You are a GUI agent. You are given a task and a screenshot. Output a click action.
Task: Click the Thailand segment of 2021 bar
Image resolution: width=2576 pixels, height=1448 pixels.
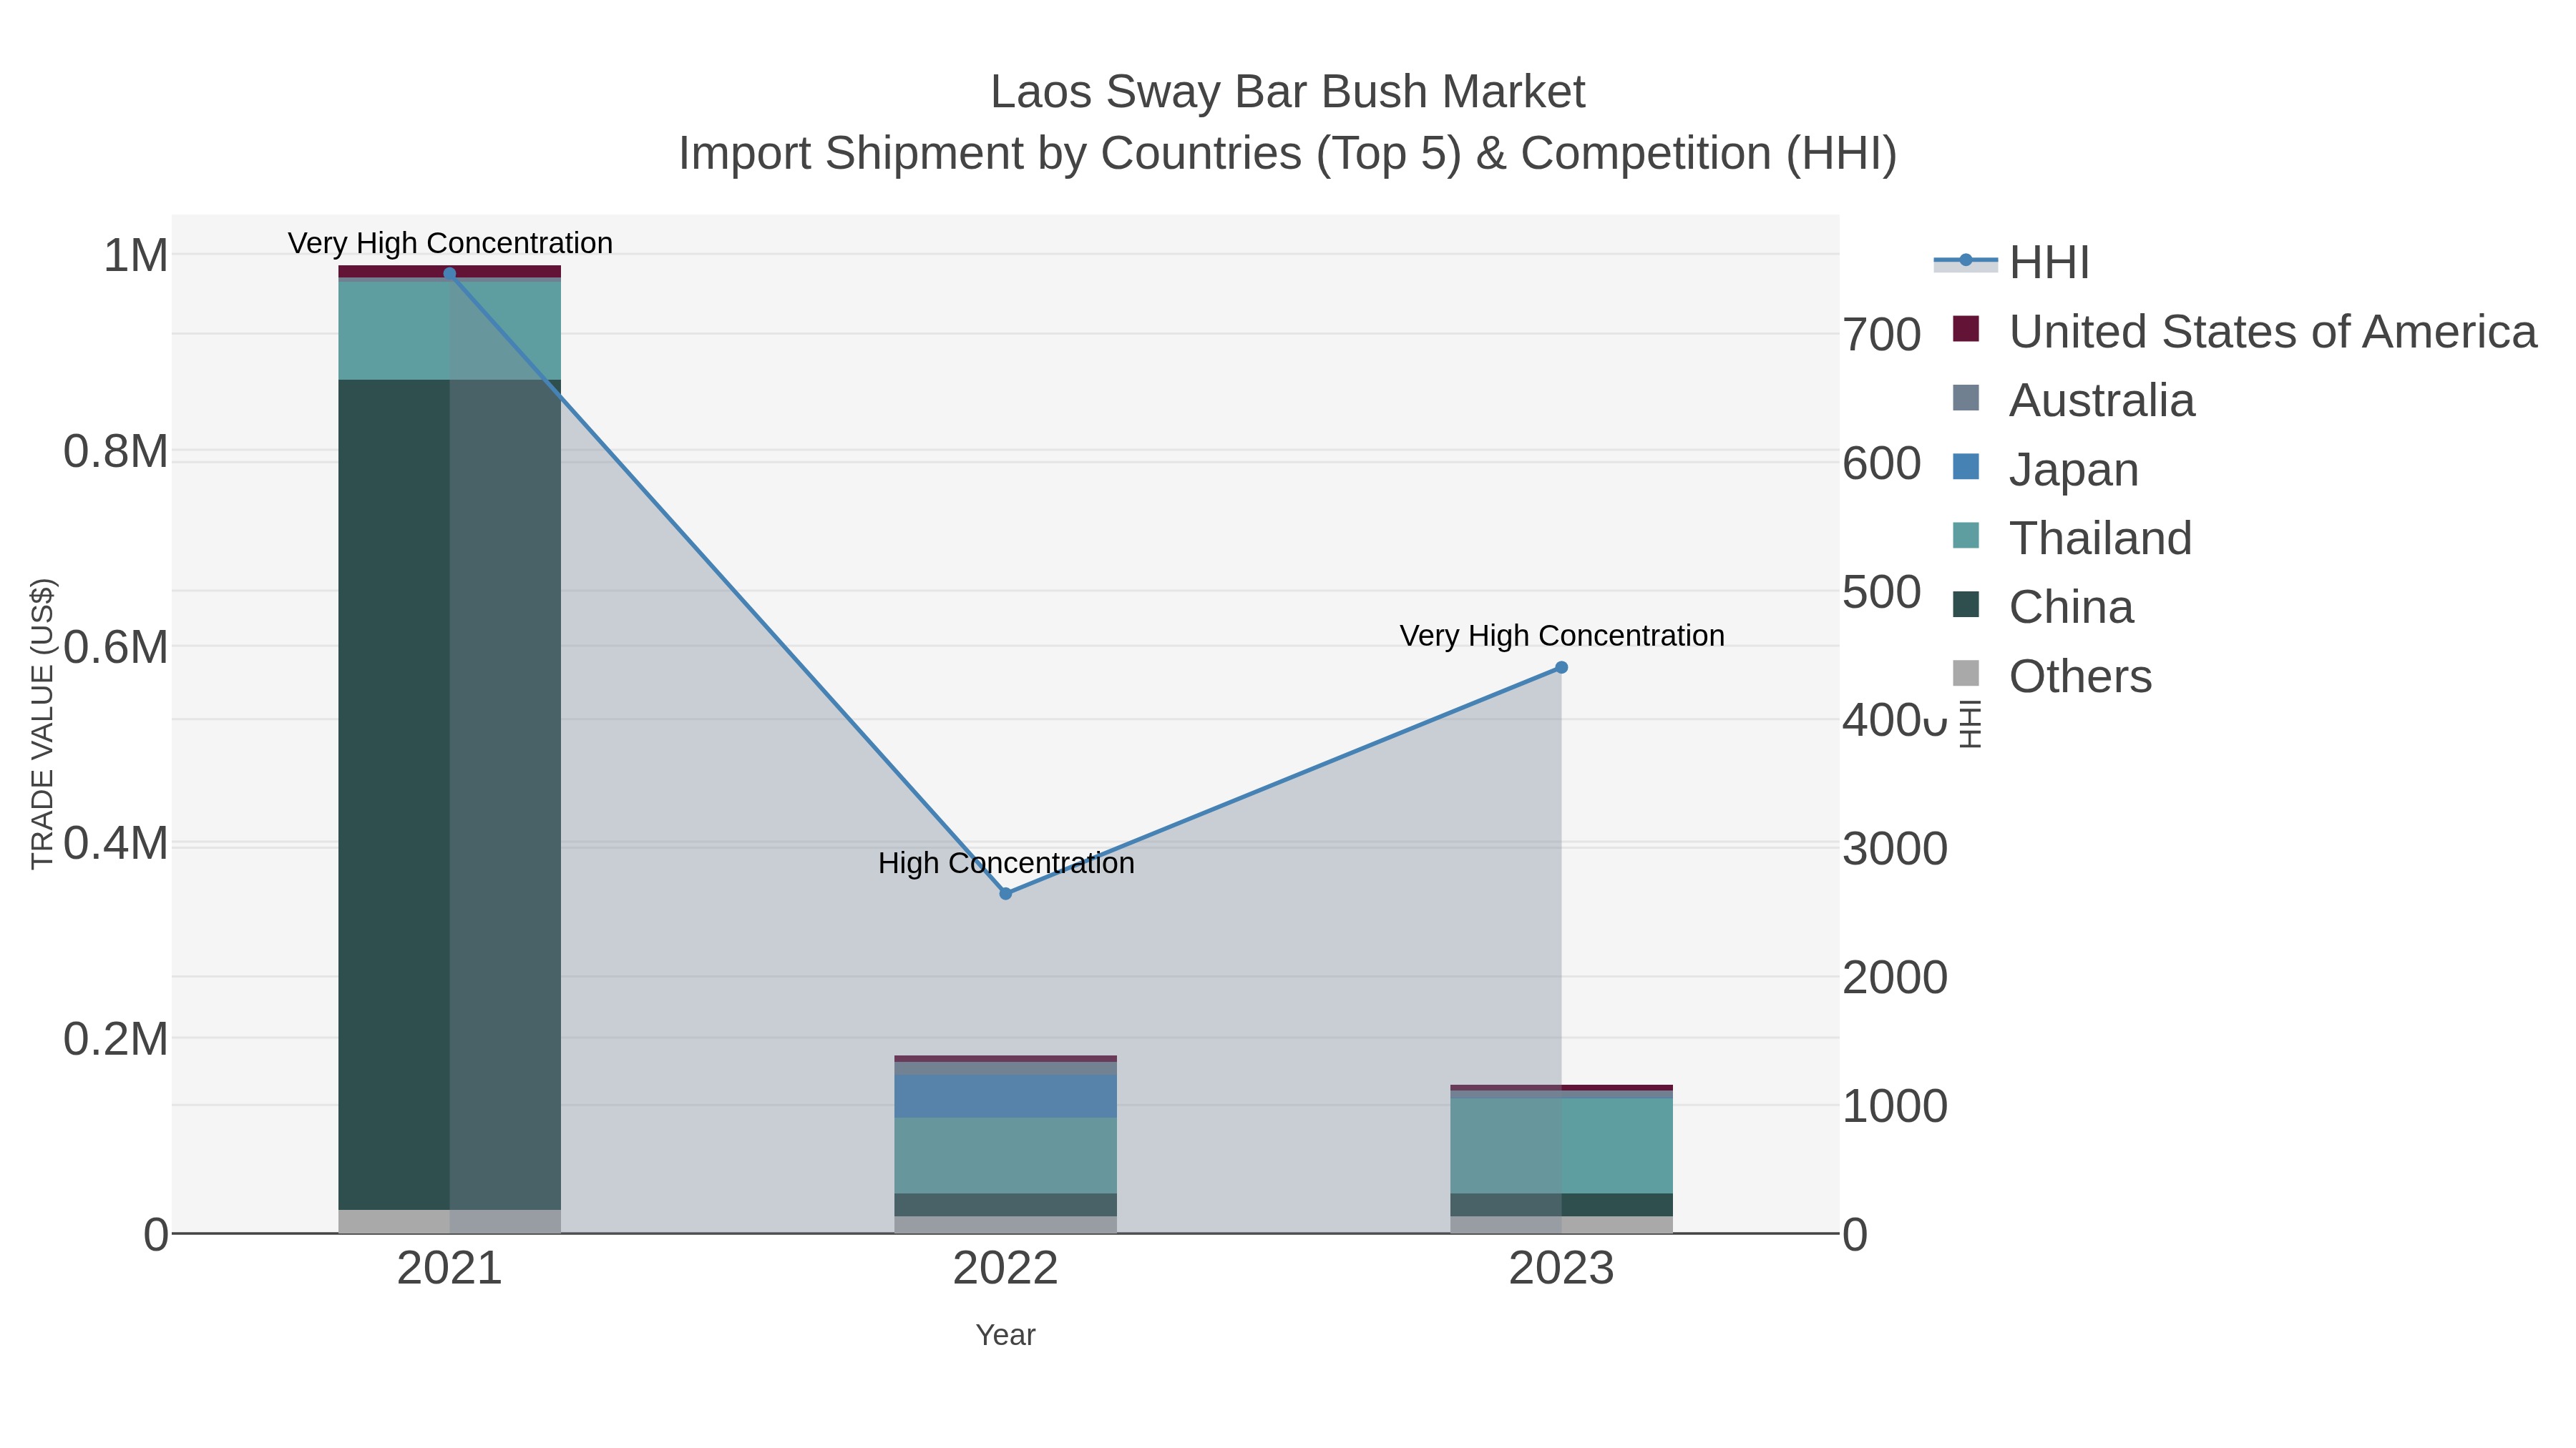point(449,331)
